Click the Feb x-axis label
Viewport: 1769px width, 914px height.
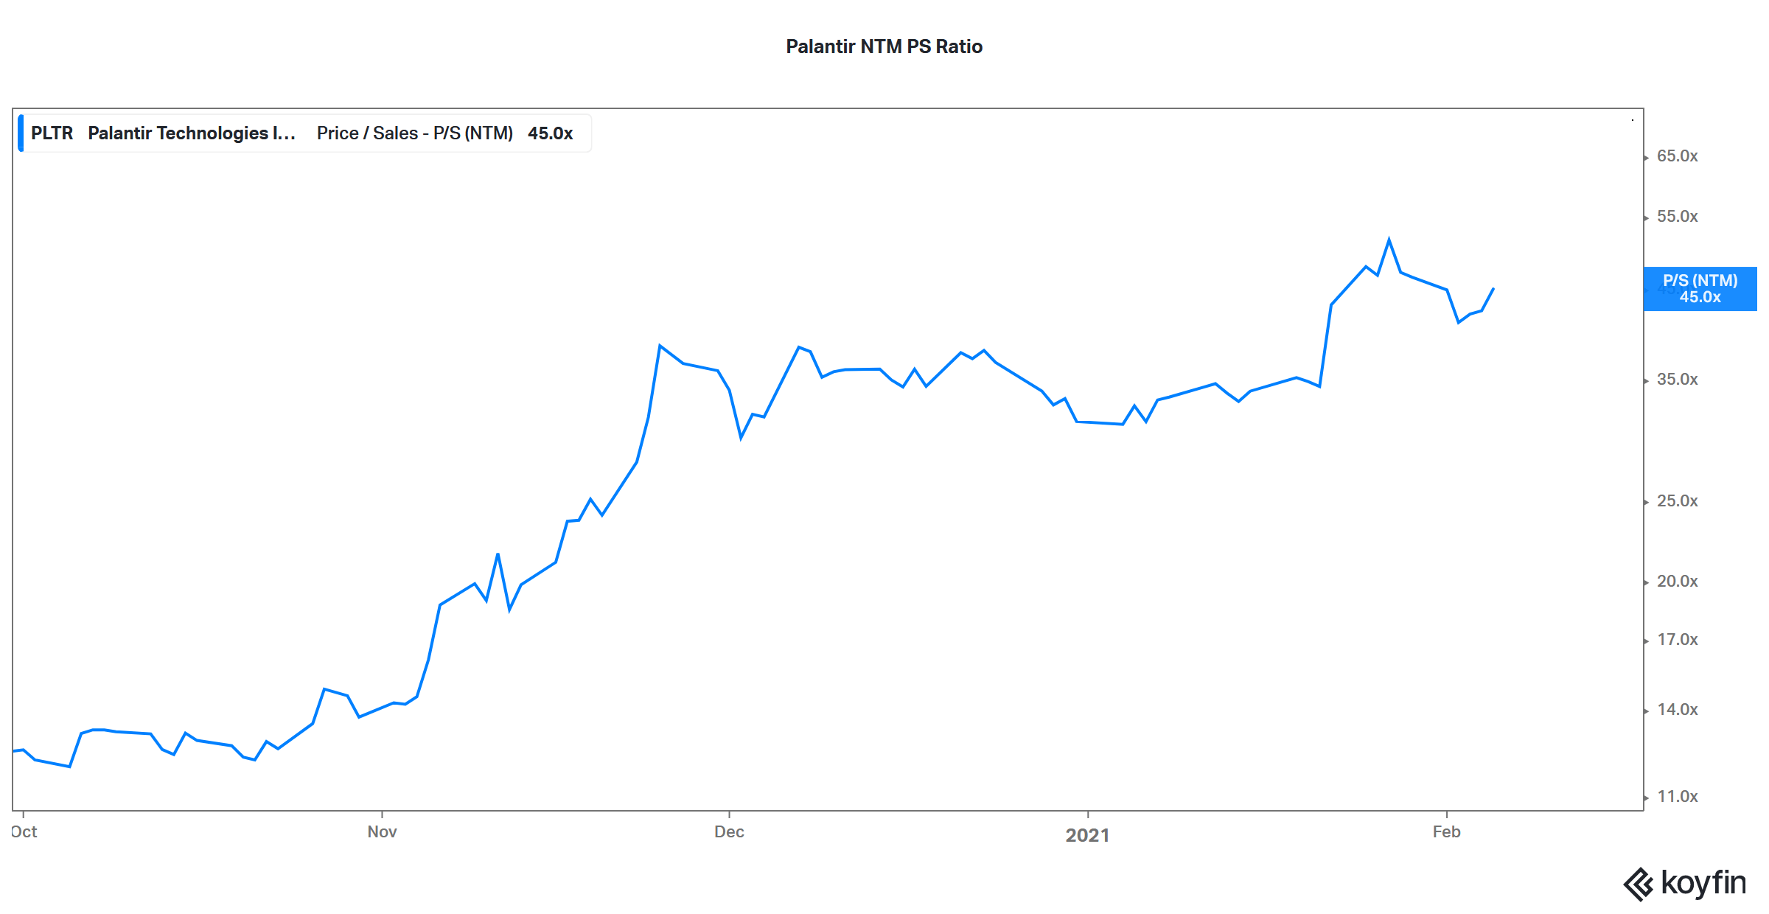tap(1446, 831)
